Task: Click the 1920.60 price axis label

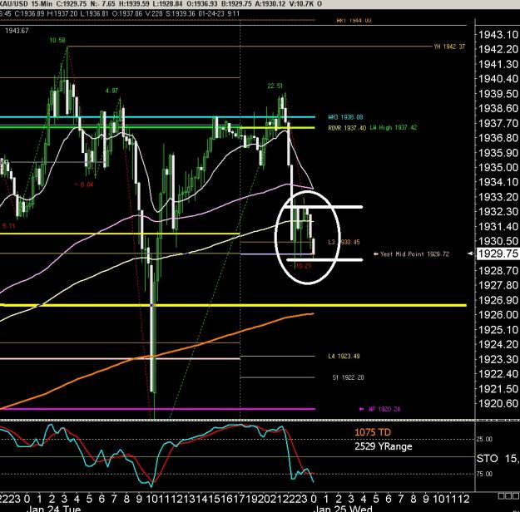Action: tap(498, 403)
